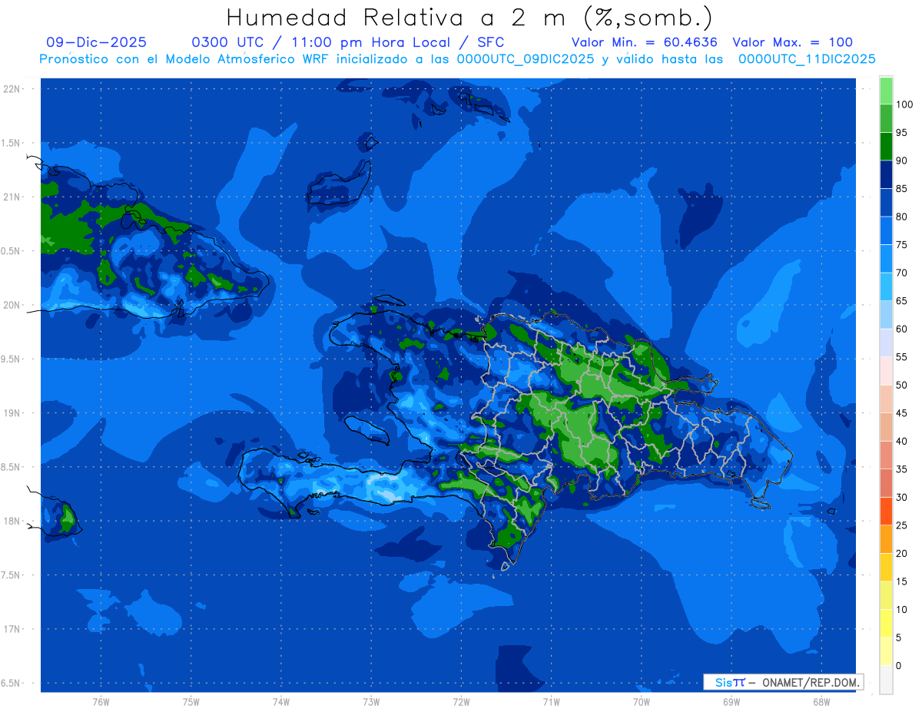Click the legend label '80'
922x712 pixels.
point(901,217)
